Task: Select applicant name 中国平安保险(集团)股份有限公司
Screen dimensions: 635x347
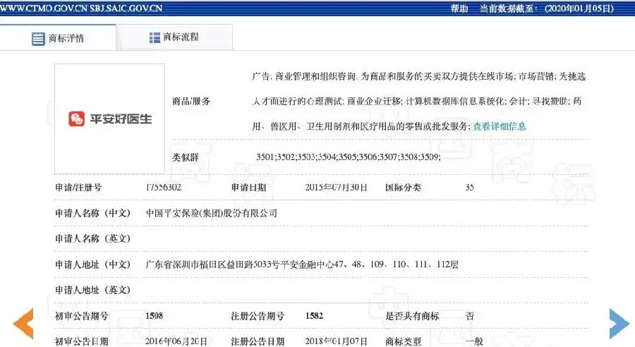Action: (x=212, y=213)
